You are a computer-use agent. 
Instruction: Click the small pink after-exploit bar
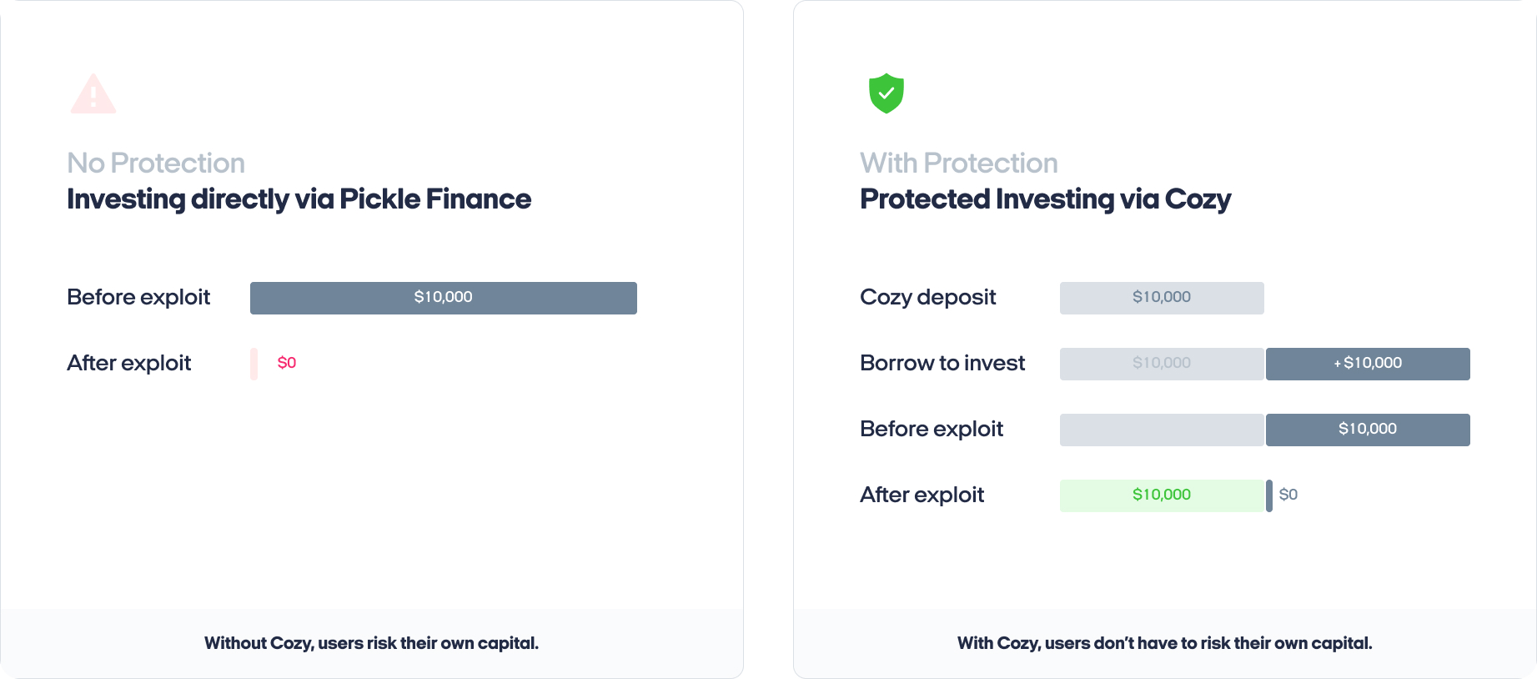(254, 364)
